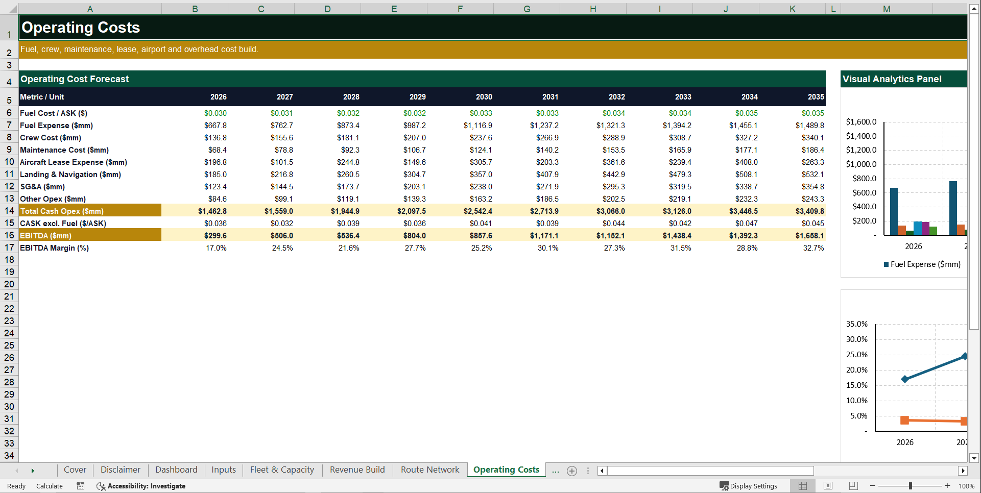981x493 pixels.
Task: Click the macro recording status bar icon
Action: pyautogui.click(x=81, y=486)
